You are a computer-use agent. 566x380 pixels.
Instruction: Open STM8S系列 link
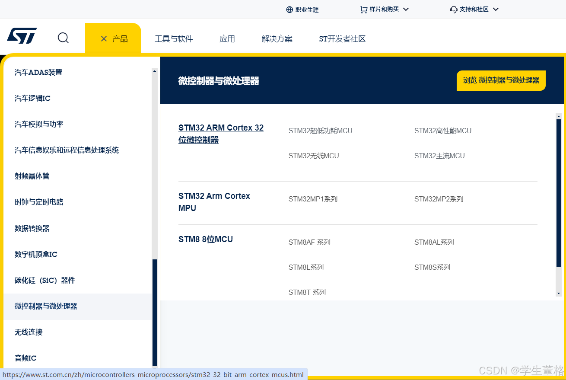432,267
